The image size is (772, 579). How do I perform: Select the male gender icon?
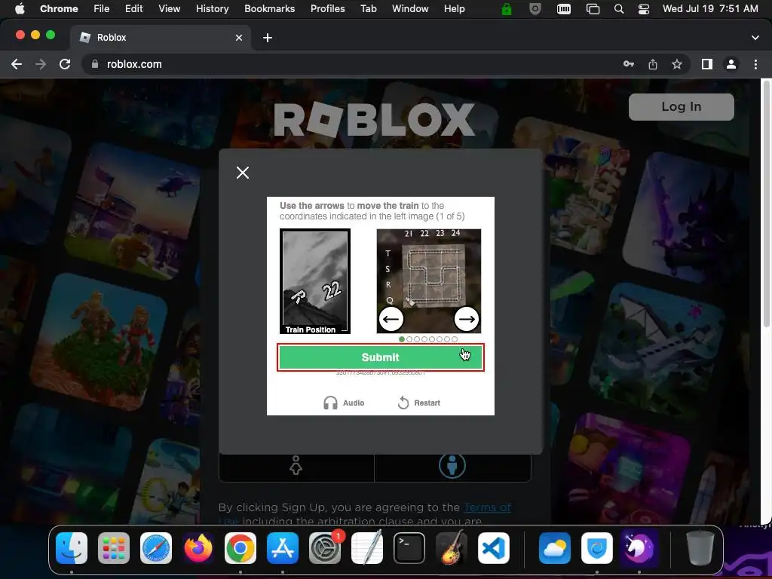tap(452, 465)
